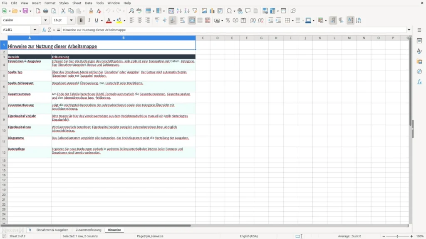Insert a hyperlink using the globe icon
Screen dimensions: 426x239
(240, 11)
